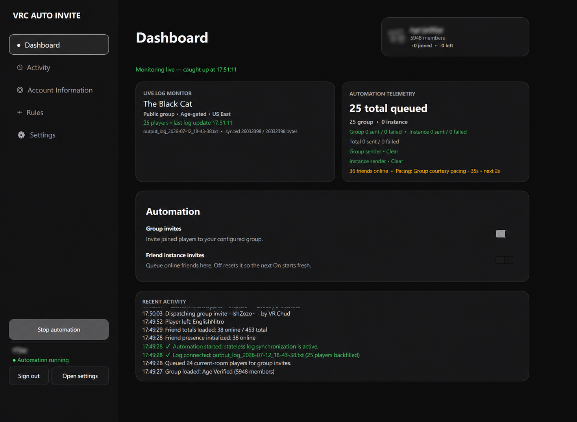577x422 pixels.
Task: Click the Stop automation button
Action: (x=59, y=330)
